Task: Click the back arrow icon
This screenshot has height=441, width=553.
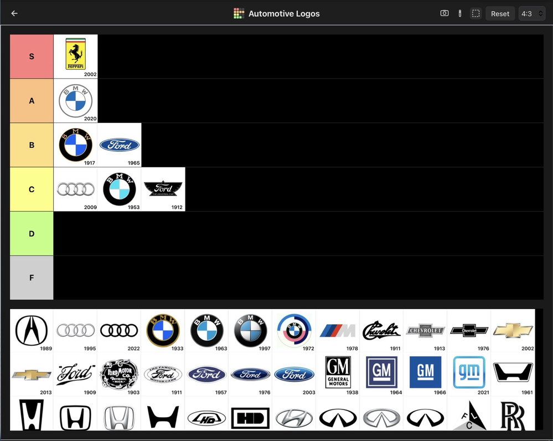Action: pos(14,13)
